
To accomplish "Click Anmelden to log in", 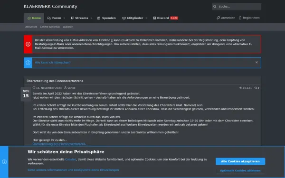I will tap(228, 18).
